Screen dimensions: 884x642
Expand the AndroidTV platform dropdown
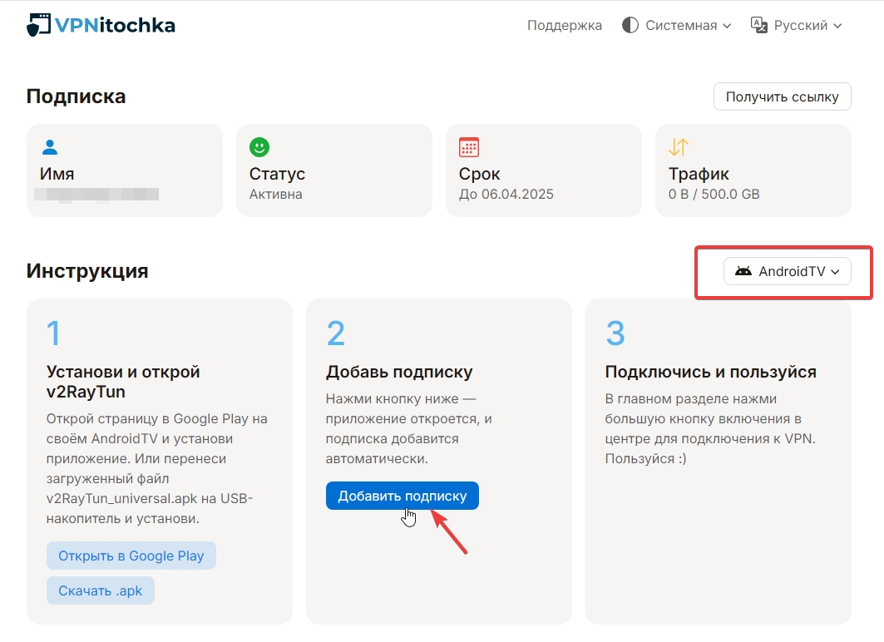tap(788, 271)
